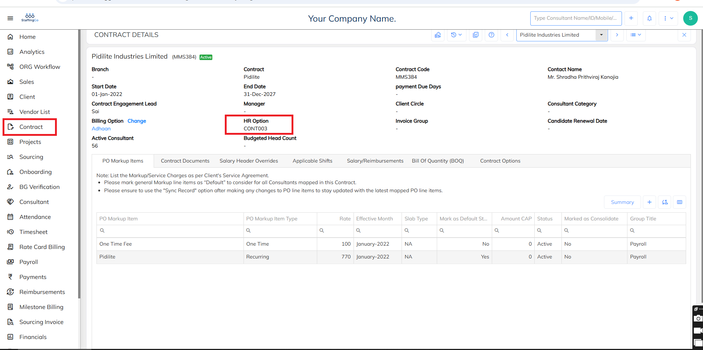Switch to PO Markup Items tab
The width and height of the screenshot is (703, 350).
(123, 161)
